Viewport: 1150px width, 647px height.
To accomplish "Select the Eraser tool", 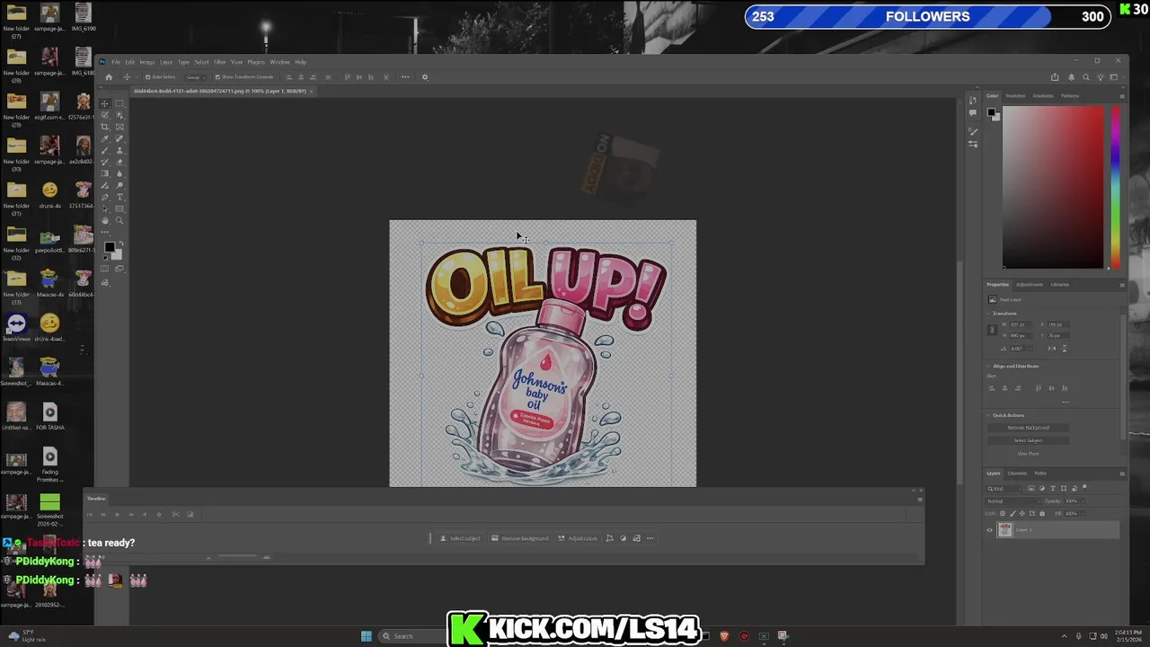I will 119,162.
